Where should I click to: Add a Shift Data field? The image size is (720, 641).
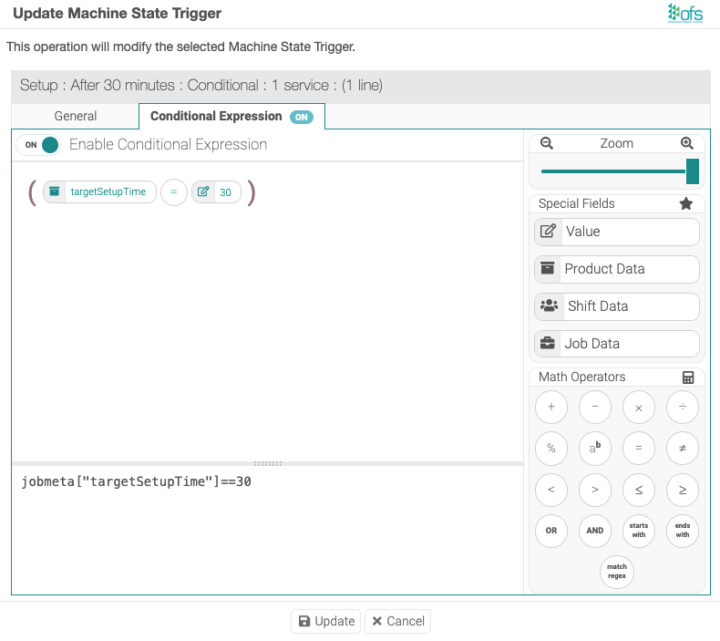pos(617,306)
